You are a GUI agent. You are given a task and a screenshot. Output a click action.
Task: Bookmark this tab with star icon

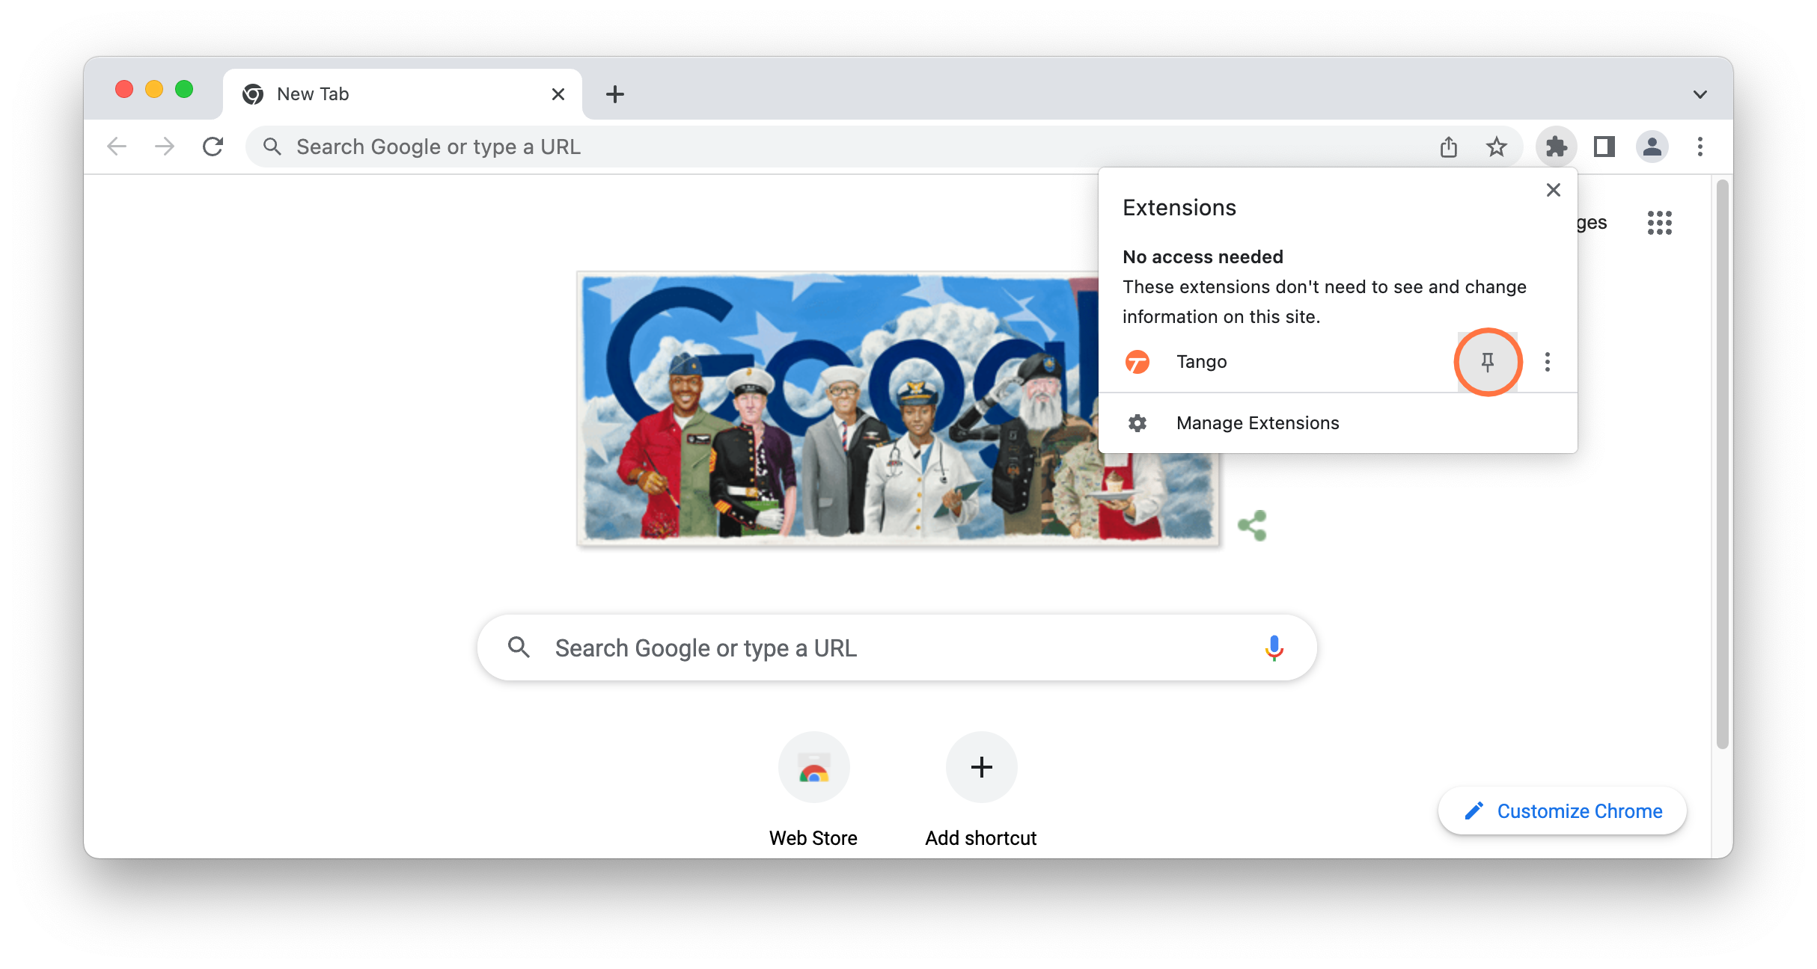(1497, 147)
